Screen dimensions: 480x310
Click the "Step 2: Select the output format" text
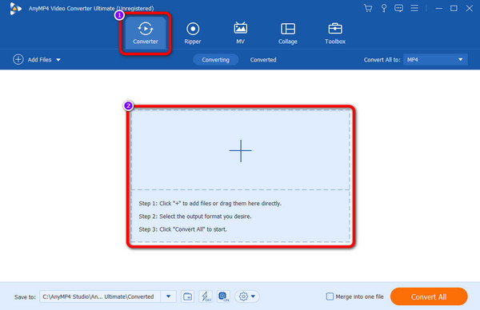[x=195, y=217]
